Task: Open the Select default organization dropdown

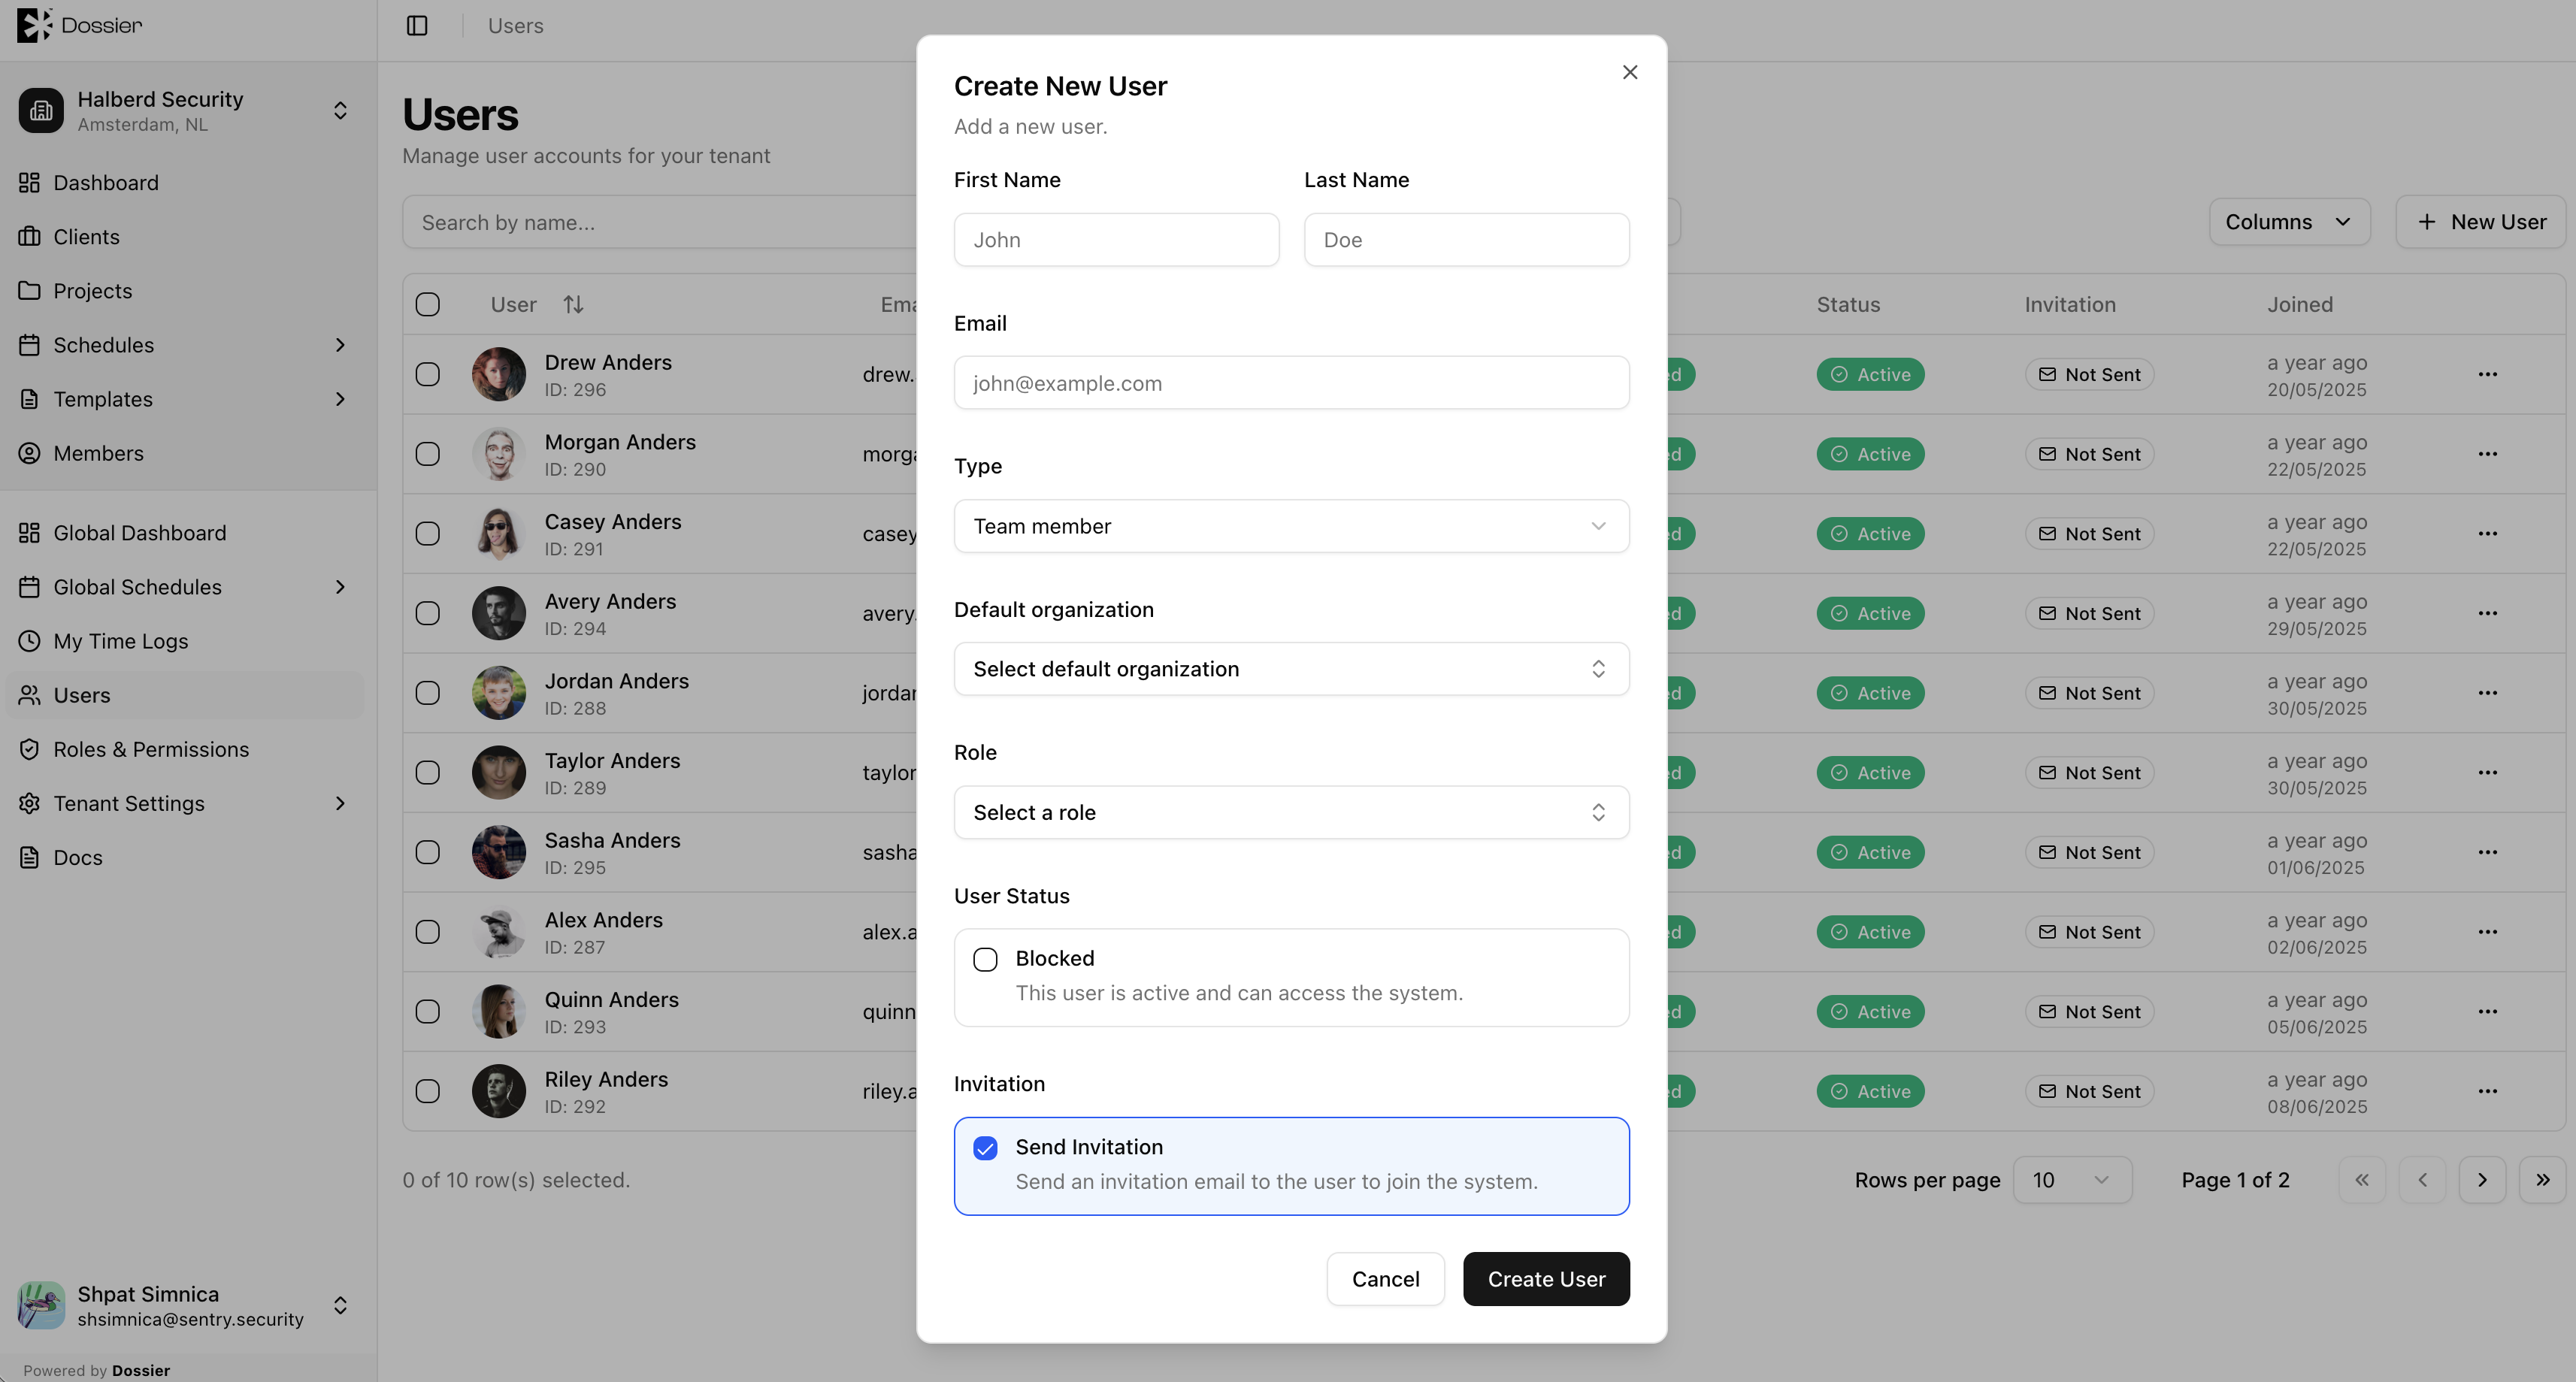Action: 1291,669
